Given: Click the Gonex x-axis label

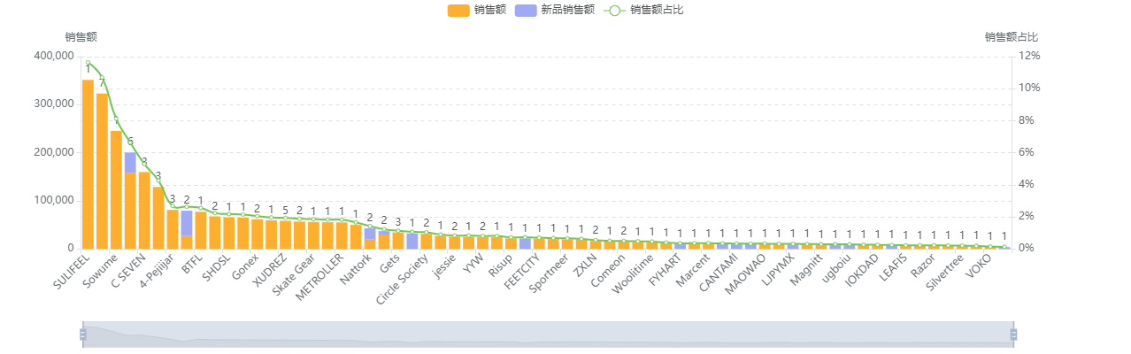Looking at the screenshot, I should [246, 267].
